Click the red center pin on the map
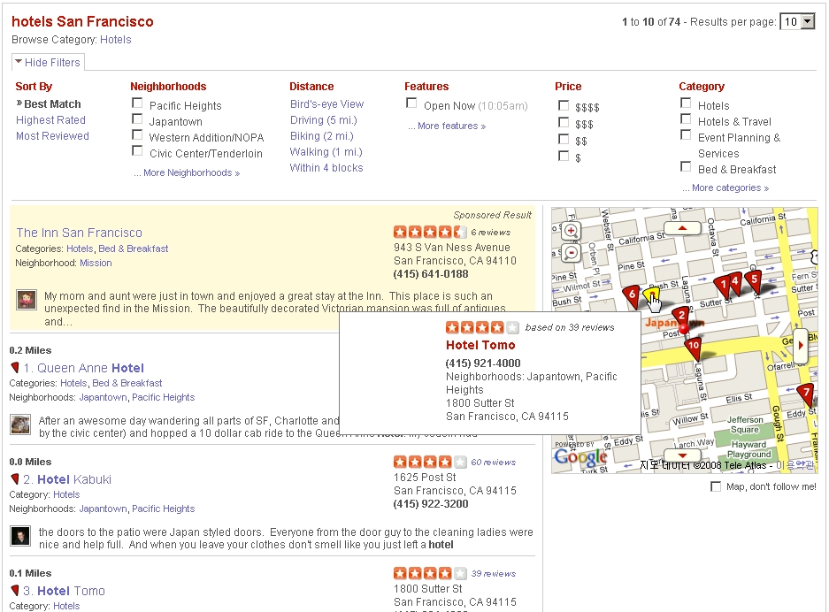The height and width of the screenshot is (612, 829). tap(684, 330)
